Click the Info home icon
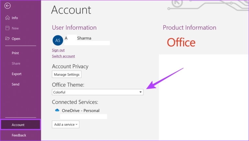Screen dimensions: 249x141 coord(7,18)
